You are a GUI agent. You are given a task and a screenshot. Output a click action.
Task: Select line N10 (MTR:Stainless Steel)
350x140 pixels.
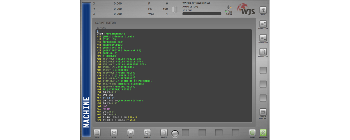115,36
